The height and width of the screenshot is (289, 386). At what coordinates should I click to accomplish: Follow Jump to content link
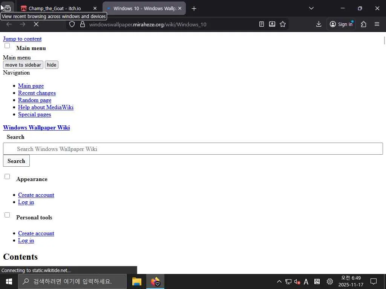pos(22,39)
